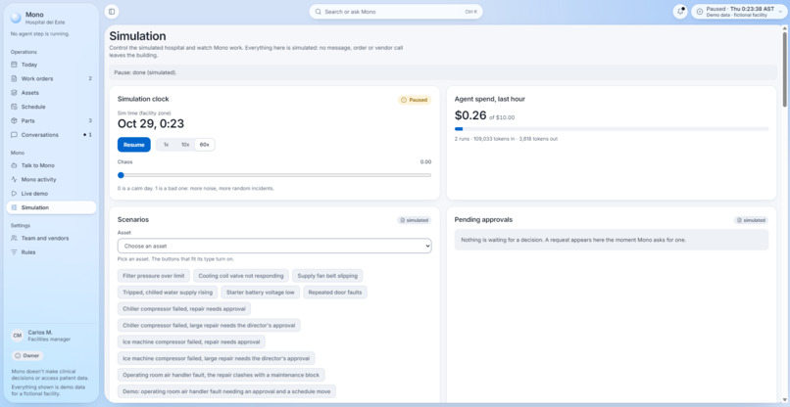790x407 pixels.
Task: Navigate to Mono activity
Action: [x=51, y=179]
